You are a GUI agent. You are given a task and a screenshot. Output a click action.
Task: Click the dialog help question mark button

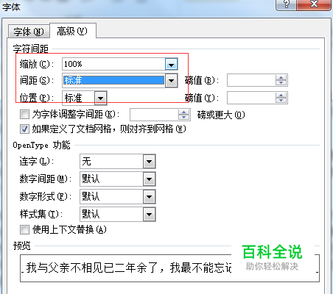(287, 4)
